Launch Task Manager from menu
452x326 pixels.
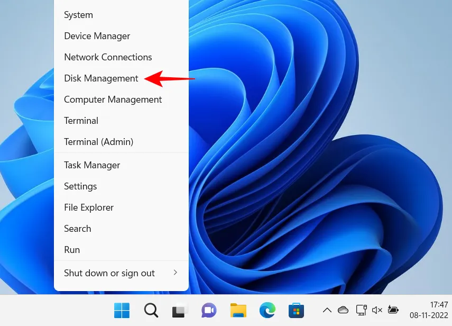121,165
